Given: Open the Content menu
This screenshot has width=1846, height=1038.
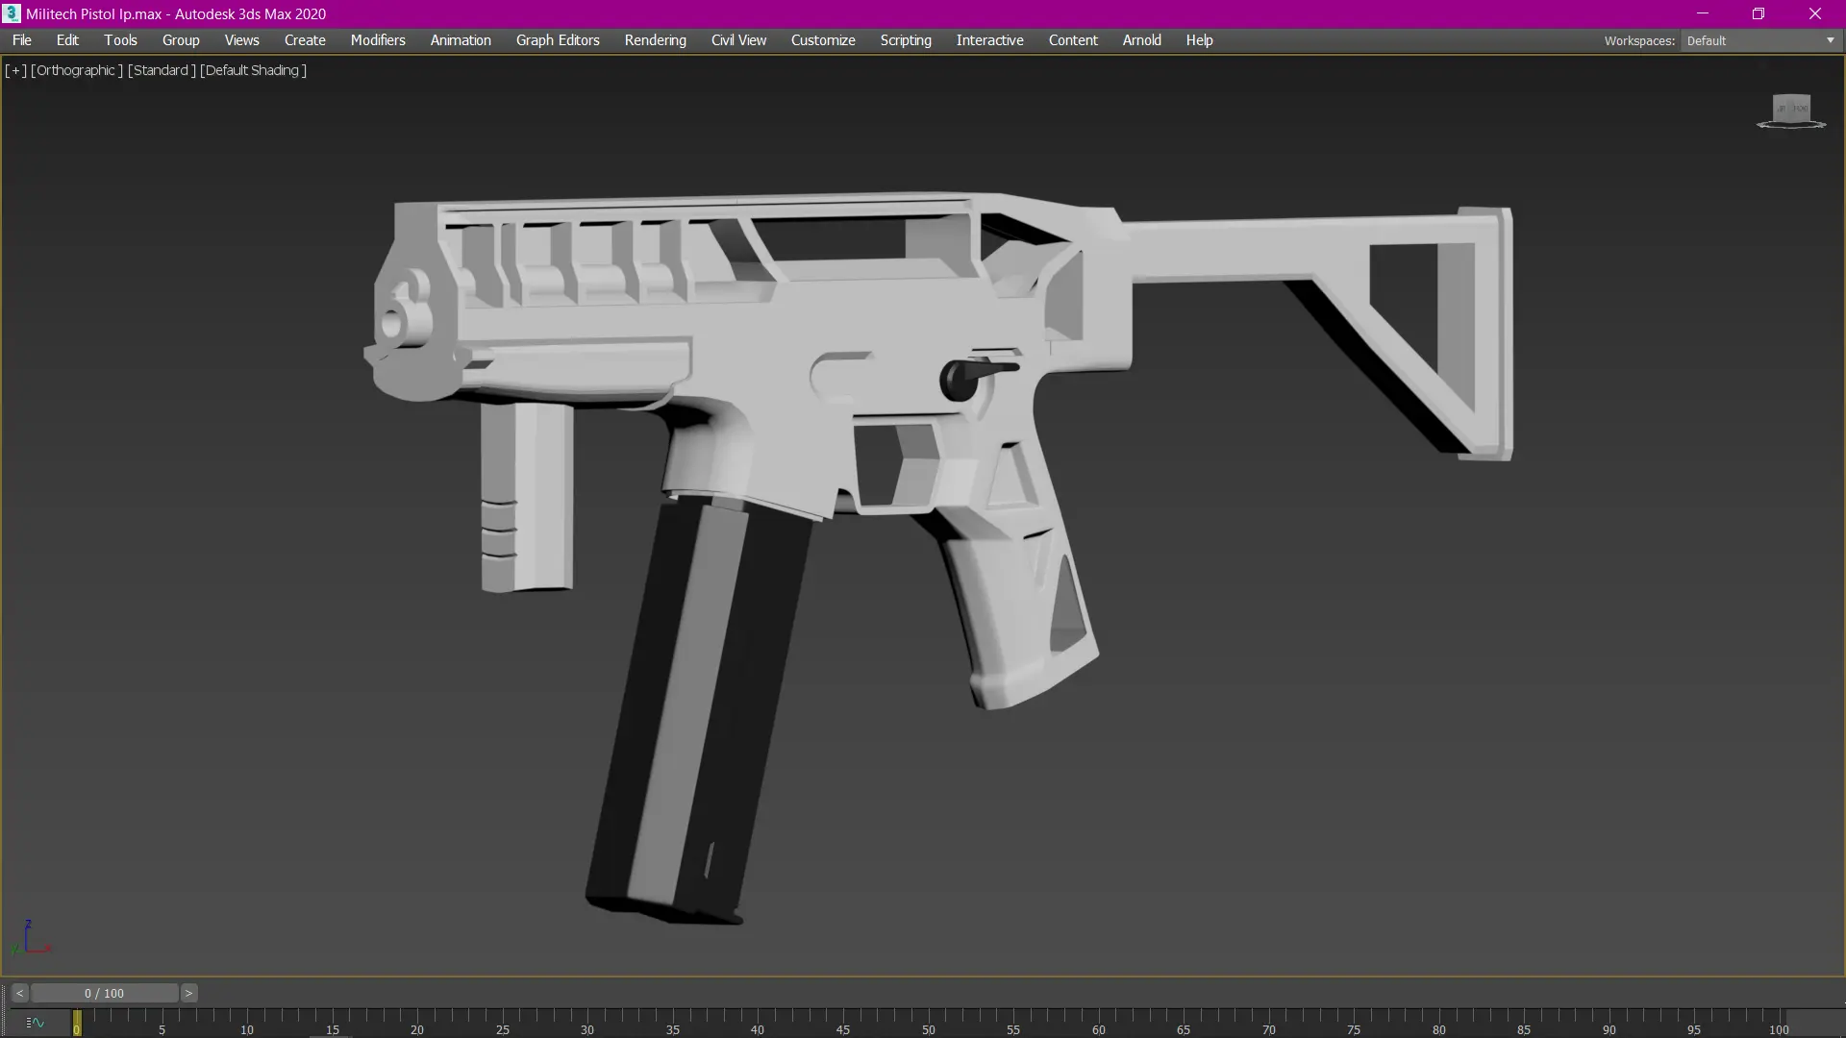Looking at the screenshot, I should 1073,40.
